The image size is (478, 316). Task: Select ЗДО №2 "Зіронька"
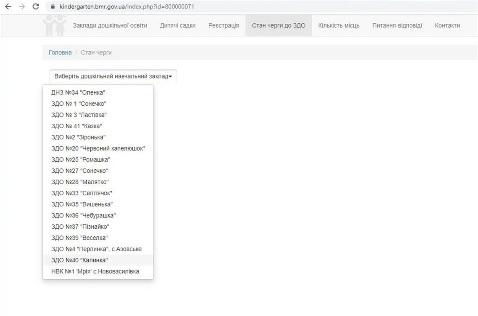(98, 137)
